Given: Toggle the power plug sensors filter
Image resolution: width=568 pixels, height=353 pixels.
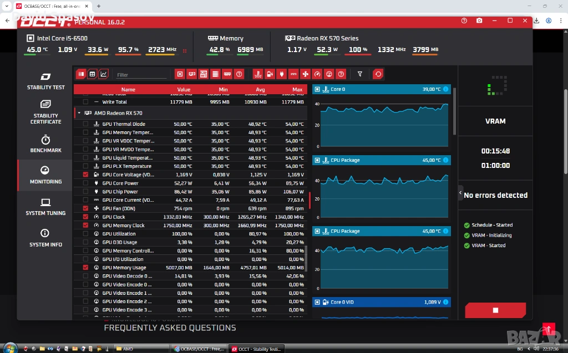Looking at the screenshot, I should coord(282,74).
